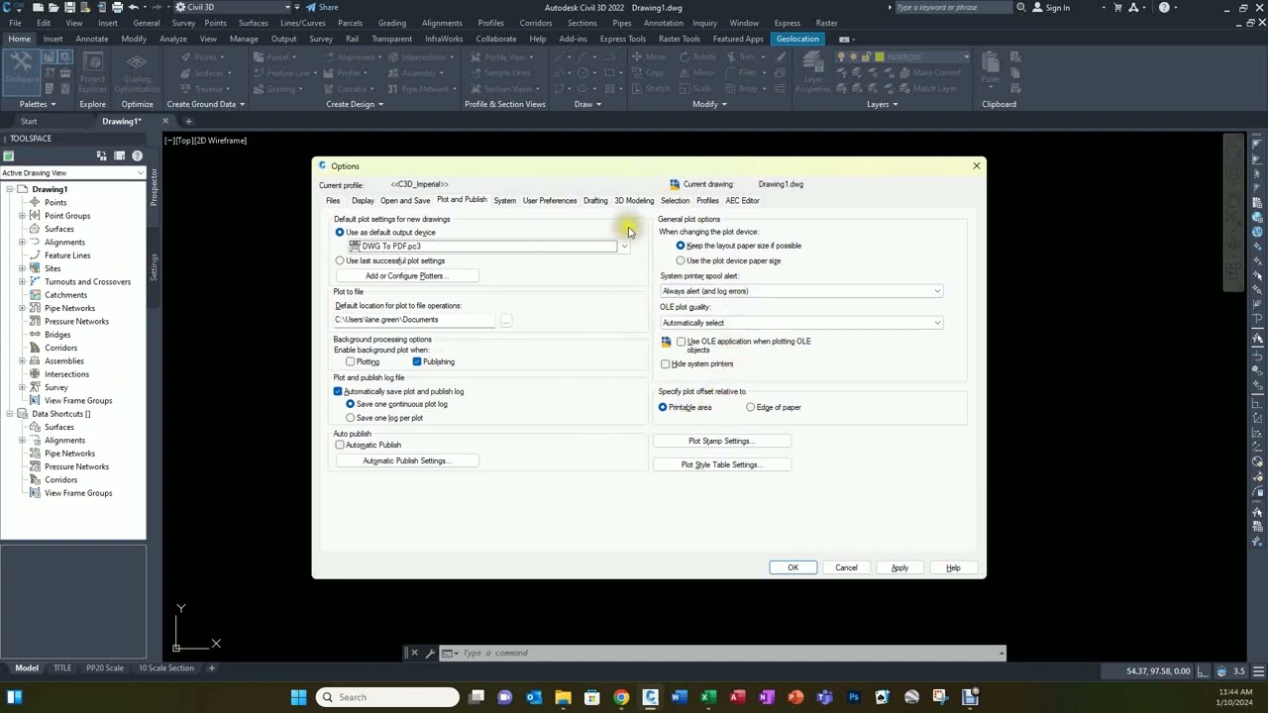Image resolution: width=1268 pixels, height=713 pixels.
Task: Collapse the Data Shortcuts tree node
Action: point(9,414)
